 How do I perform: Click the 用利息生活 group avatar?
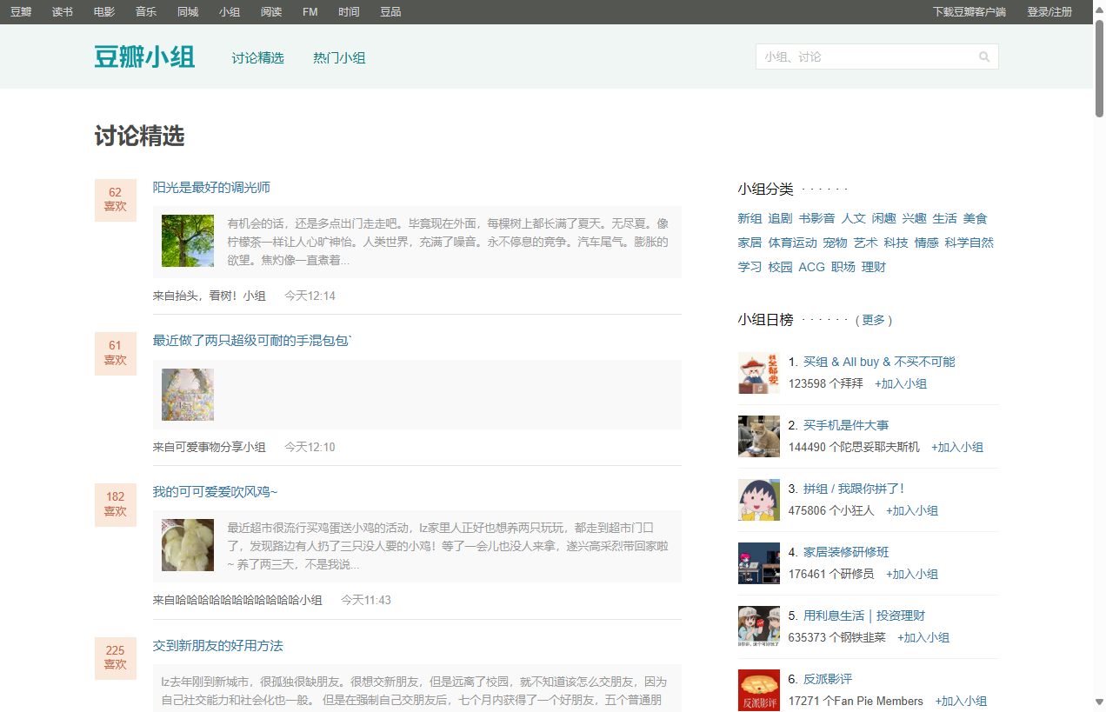(x=758, y=627)
